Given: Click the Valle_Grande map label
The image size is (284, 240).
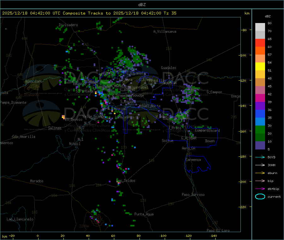Looking at the screenshot, I should [x=94, y=116].
